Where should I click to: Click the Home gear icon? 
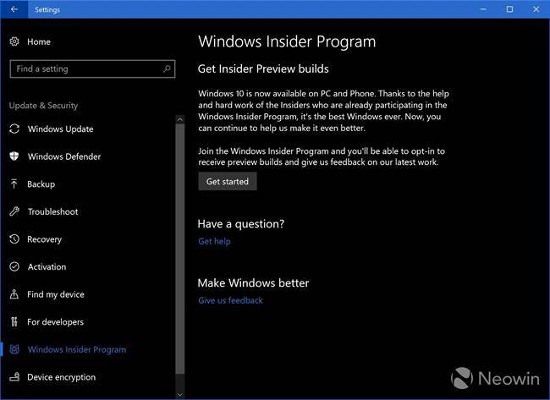click(x=14, y=41)
